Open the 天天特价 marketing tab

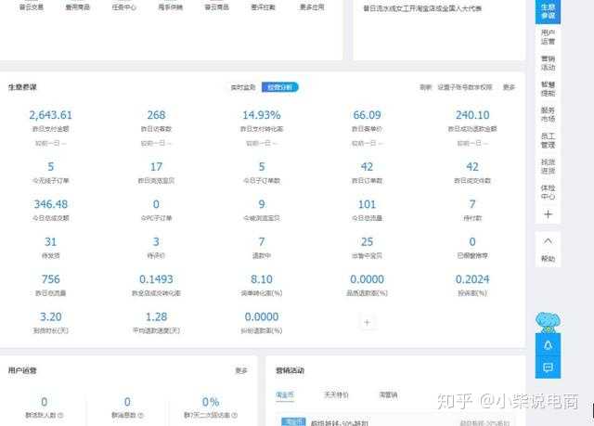[336, 395]
